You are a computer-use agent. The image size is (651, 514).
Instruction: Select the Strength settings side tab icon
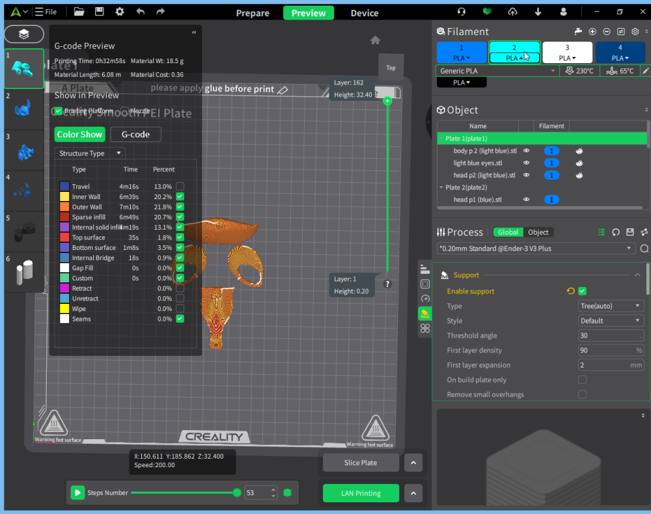[x=424, y=284]
